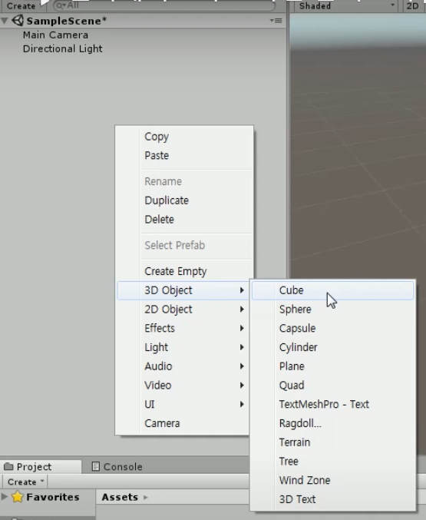The width and height of the screenshot is (426, 520).
Task: Choose Duplicate in the context menu
Action: 184,200
